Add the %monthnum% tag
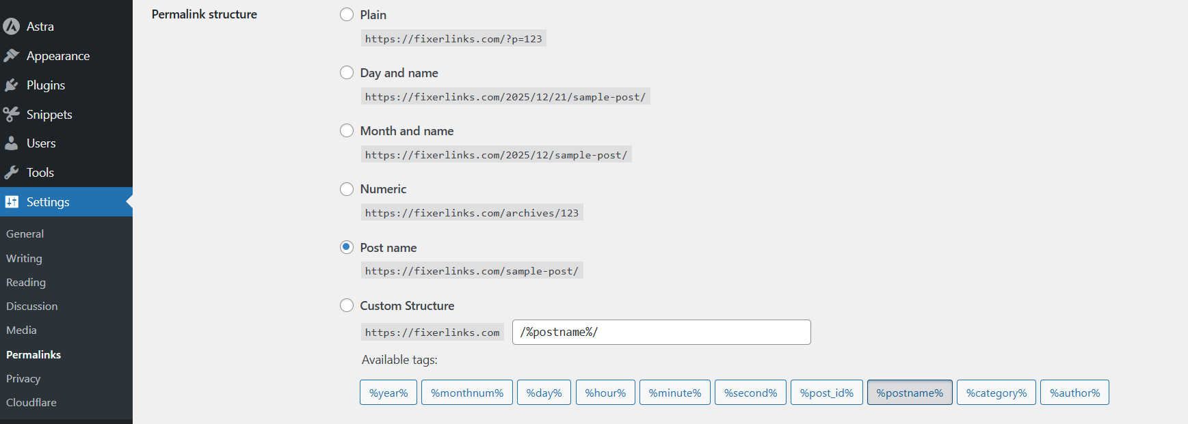Screen dimensions: 1188x424 point(467,393)
